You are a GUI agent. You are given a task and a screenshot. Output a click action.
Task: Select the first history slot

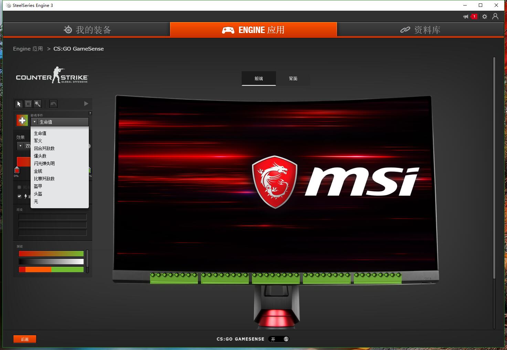pyautogui.click(x=53, y=217)
